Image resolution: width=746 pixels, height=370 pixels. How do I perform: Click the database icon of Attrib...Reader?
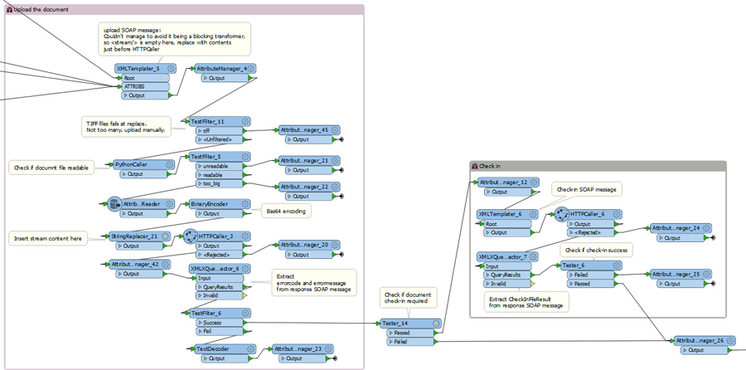(x=114, y=204)
